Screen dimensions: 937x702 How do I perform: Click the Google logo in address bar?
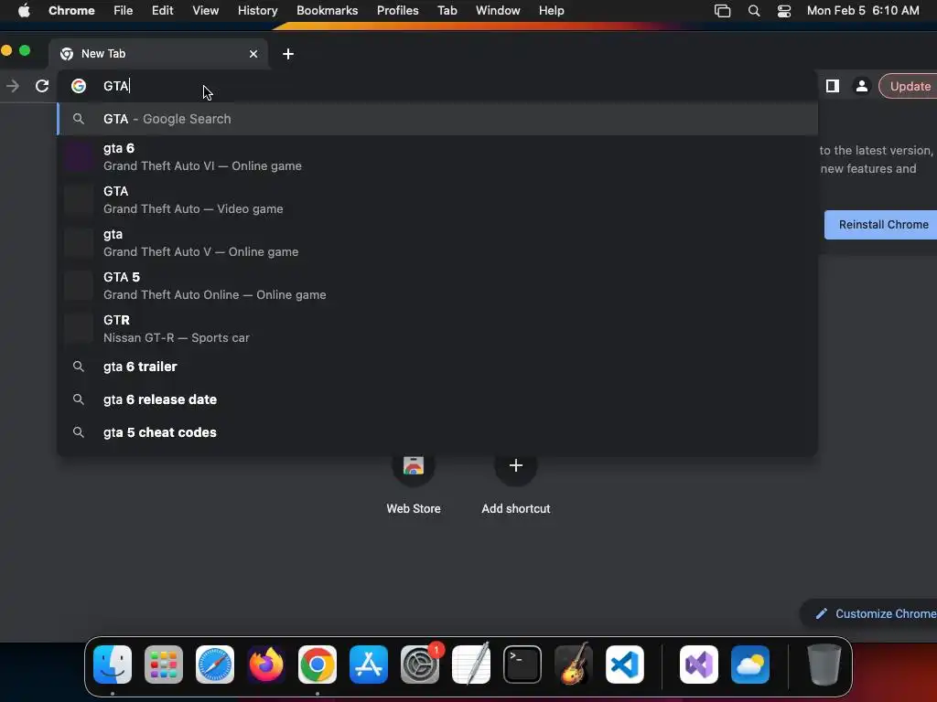click(x=79, y=86)
